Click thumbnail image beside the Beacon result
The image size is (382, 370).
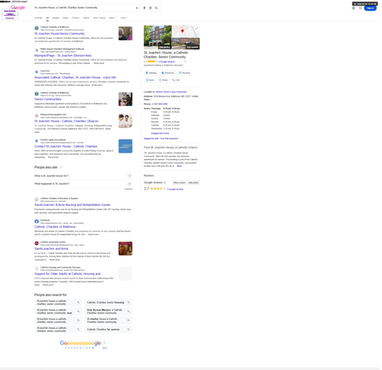coord(125,121)
